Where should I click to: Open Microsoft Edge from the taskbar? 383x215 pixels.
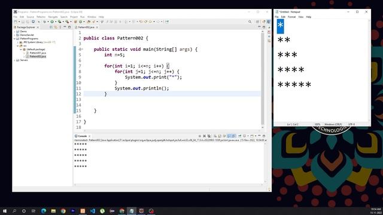tap(44, 211)
